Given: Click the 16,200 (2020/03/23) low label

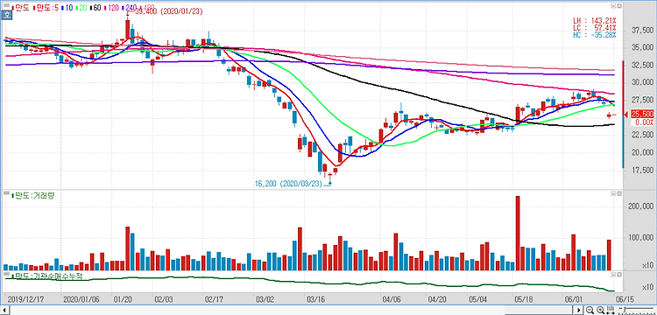Looking at the screenshot, I should (x=289, y=183).
